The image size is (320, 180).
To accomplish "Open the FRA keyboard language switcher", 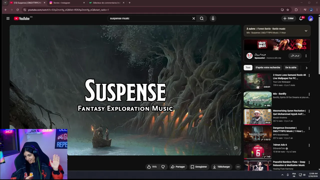I will (x=294, y=175).
